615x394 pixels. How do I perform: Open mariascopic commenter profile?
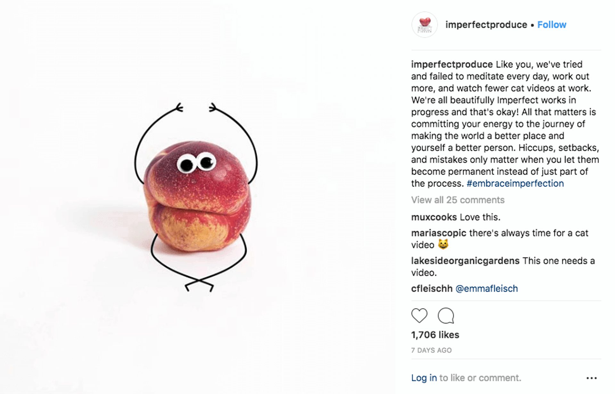pyautogui.click(x=439, y=233)
